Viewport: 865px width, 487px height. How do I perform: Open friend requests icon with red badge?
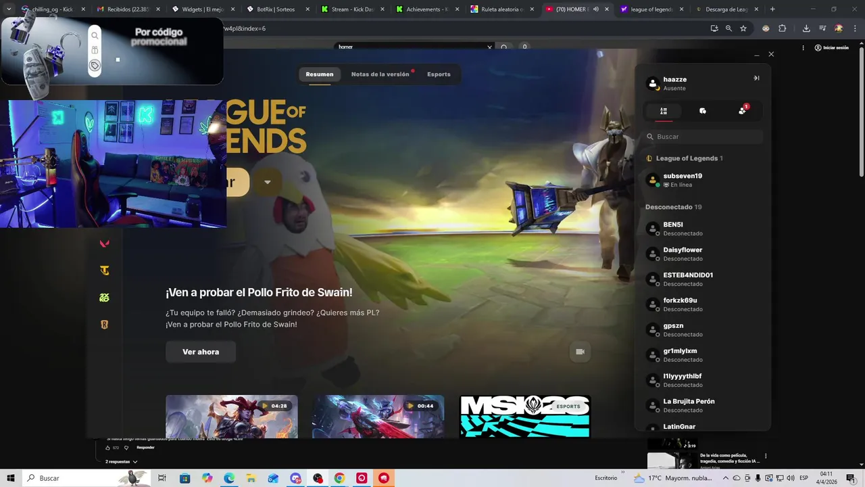[743, 110]
